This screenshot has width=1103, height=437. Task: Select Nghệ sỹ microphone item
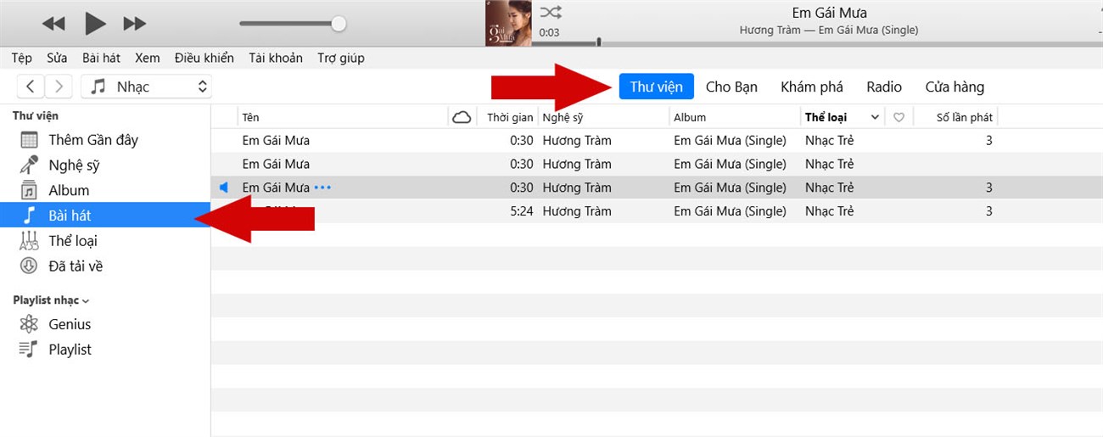[x=74, y=165]
